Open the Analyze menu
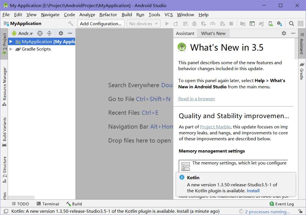Screen dimensions: 306x215 pos(87,15)
